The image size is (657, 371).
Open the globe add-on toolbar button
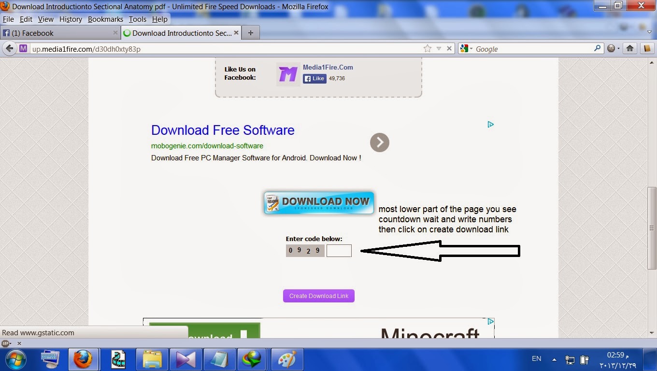[x=613, y=48]
